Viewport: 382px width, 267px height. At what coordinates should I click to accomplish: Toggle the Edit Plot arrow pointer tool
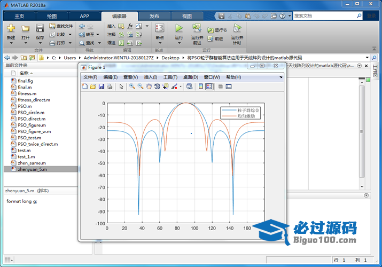pos(121,86)
